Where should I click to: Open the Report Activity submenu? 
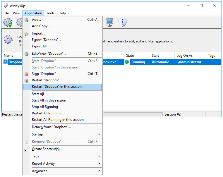click(62, 164)
